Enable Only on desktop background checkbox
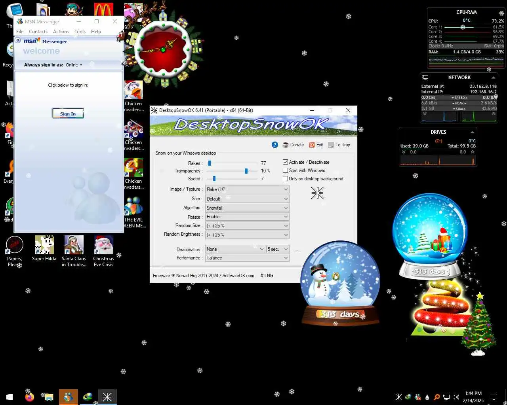The image size is (507, 405). click(x=285, y=179)
